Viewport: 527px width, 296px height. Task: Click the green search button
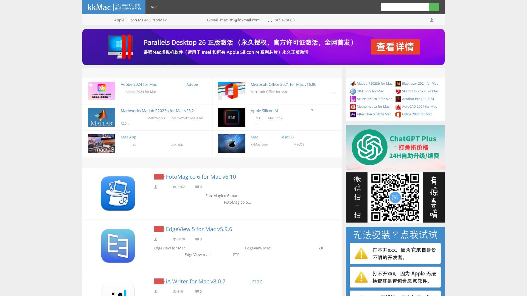click(x=434, y=7)
